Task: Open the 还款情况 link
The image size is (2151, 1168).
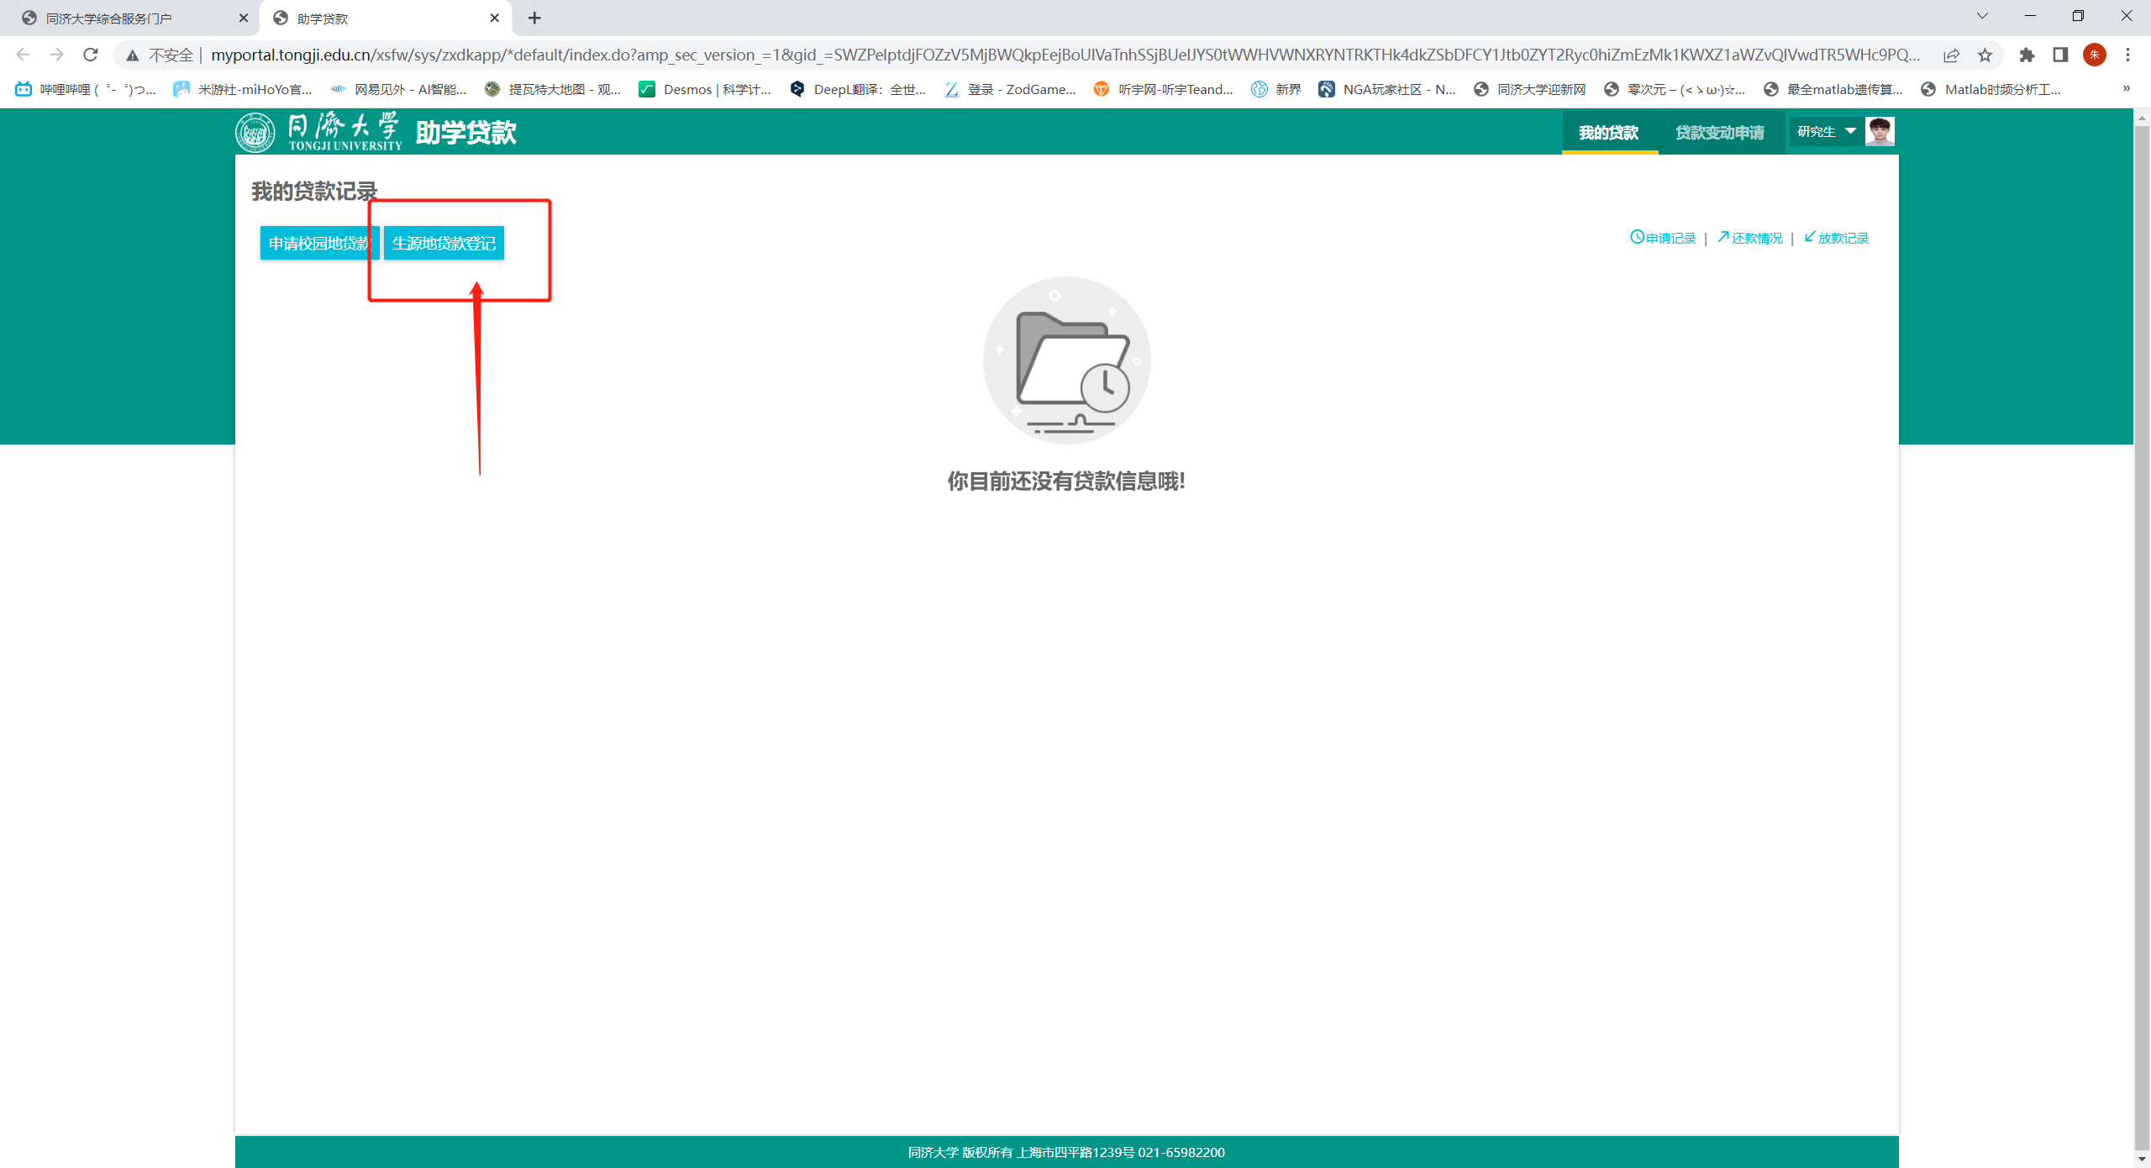Action: tap(1751, 238)
